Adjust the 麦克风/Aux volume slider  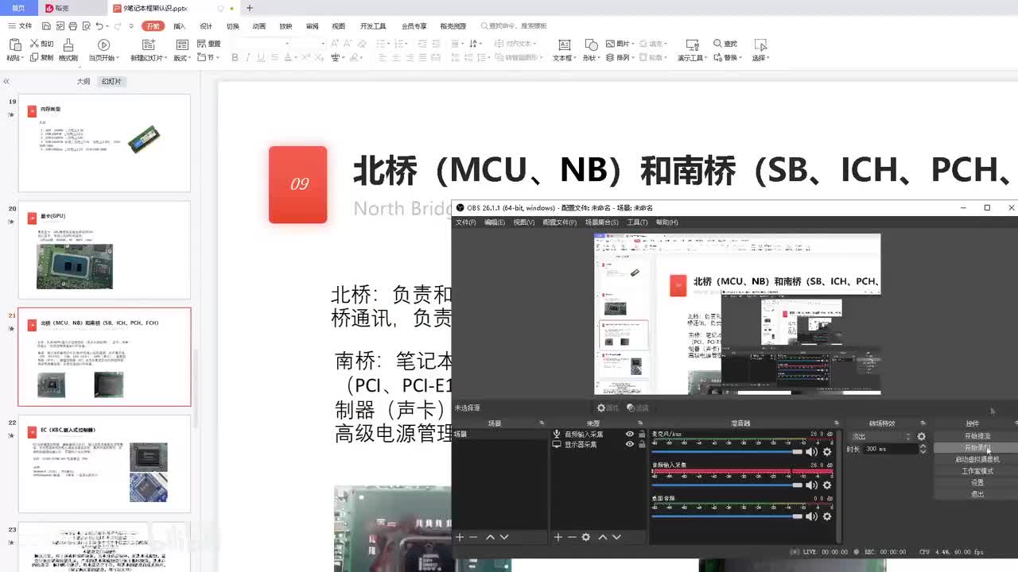point(728,452)
